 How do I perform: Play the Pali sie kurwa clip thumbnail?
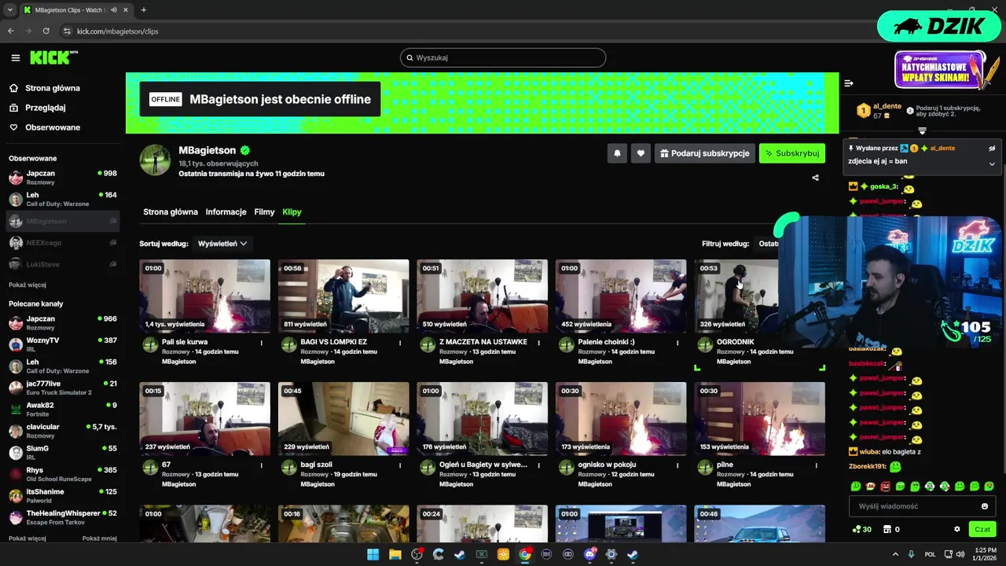(x=204, y=296)
